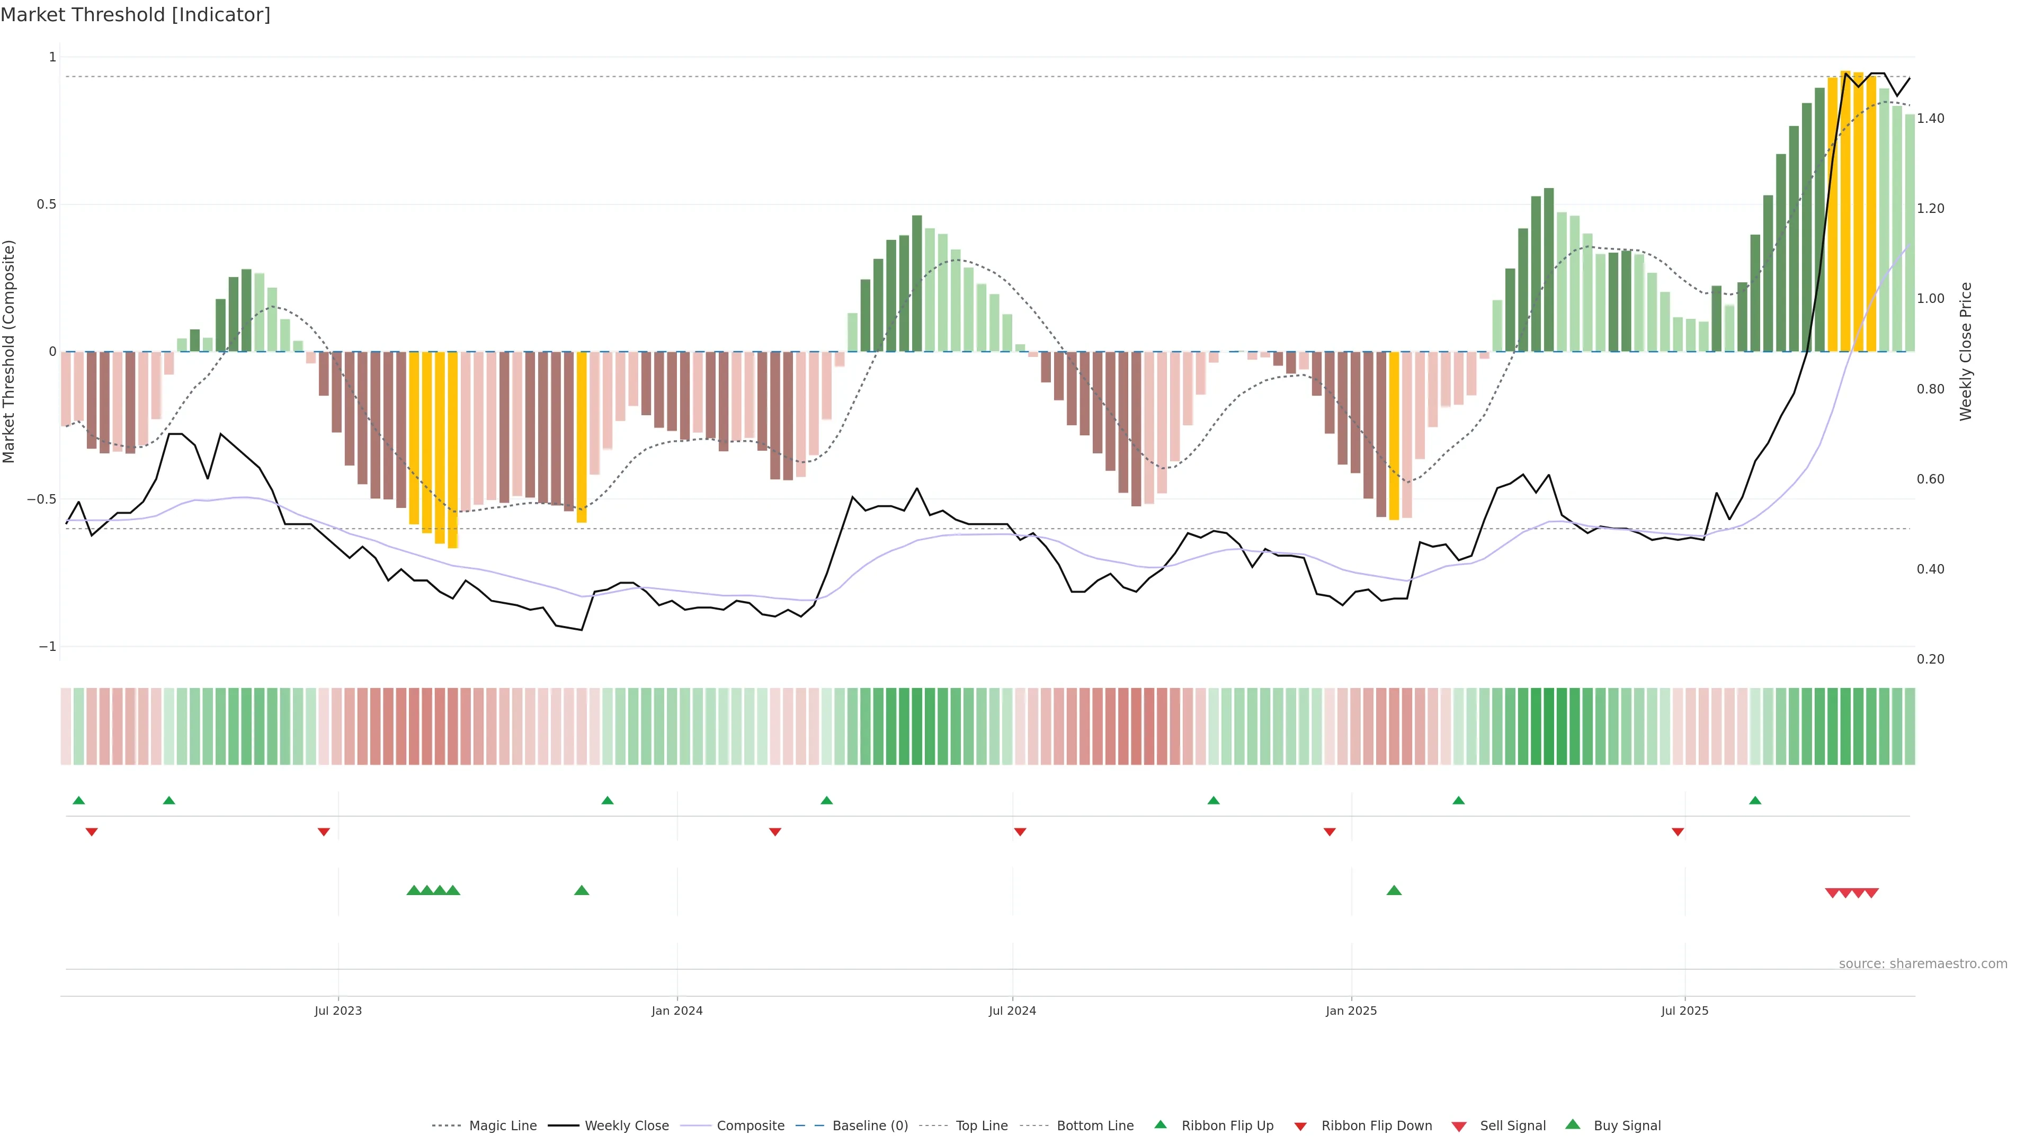2034x1144 pixels.
Task: Click the Baseline (0) legend entry
Action: coord(870,1126)
